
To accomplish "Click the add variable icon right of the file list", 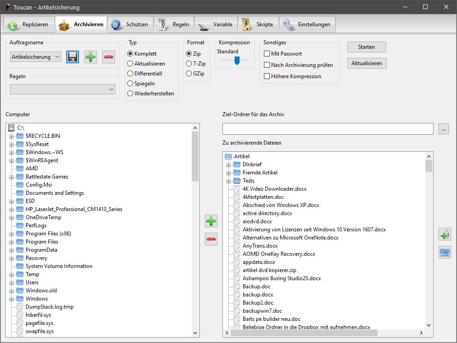I will 445,234.
